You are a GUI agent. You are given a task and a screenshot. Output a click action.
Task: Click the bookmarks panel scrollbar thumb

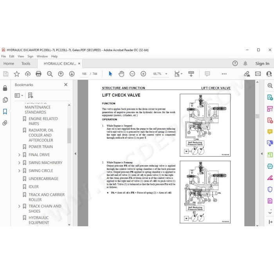coord(69,136)
